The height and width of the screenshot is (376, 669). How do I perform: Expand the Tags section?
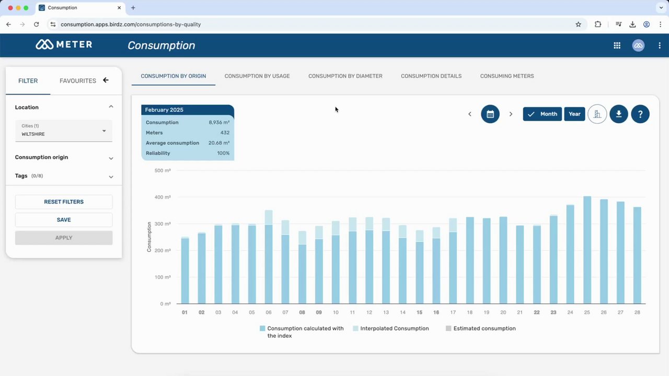(x=111, y=177)
